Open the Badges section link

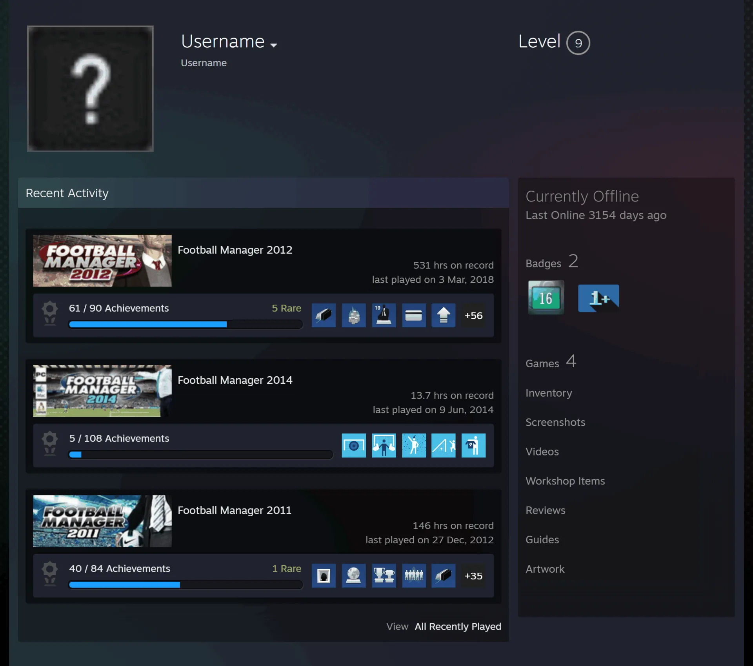pyautogui.click(x=552, y=261)
